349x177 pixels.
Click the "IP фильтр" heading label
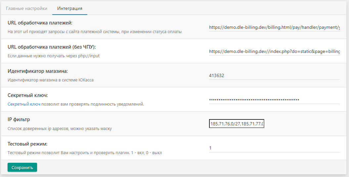point(21,119)
